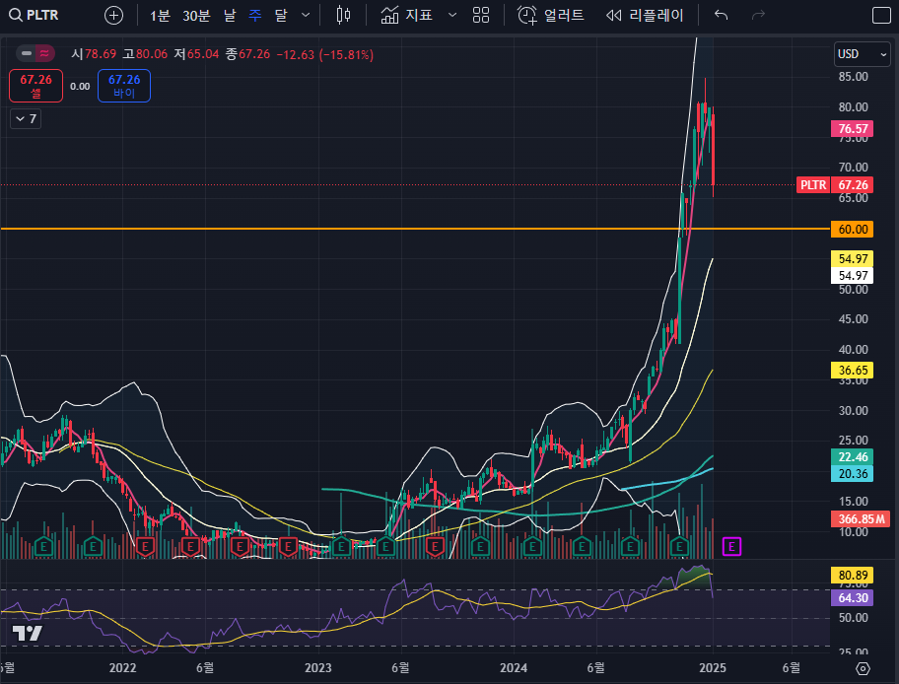Viewport: 899px width, 684px height.
Task: Select the 1분 timeframe
Action: pos(160,15)
